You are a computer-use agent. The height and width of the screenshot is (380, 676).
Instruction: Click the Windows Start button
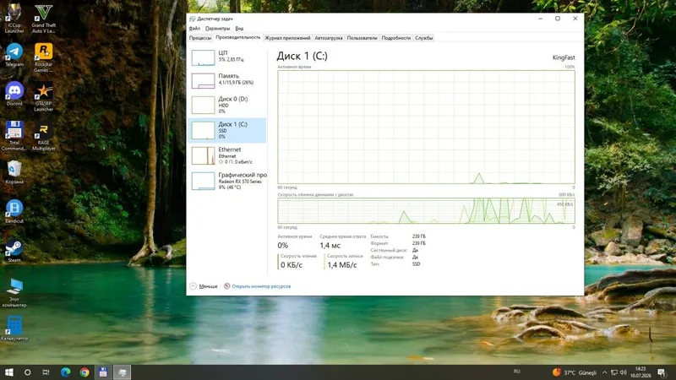pos(9,372)
